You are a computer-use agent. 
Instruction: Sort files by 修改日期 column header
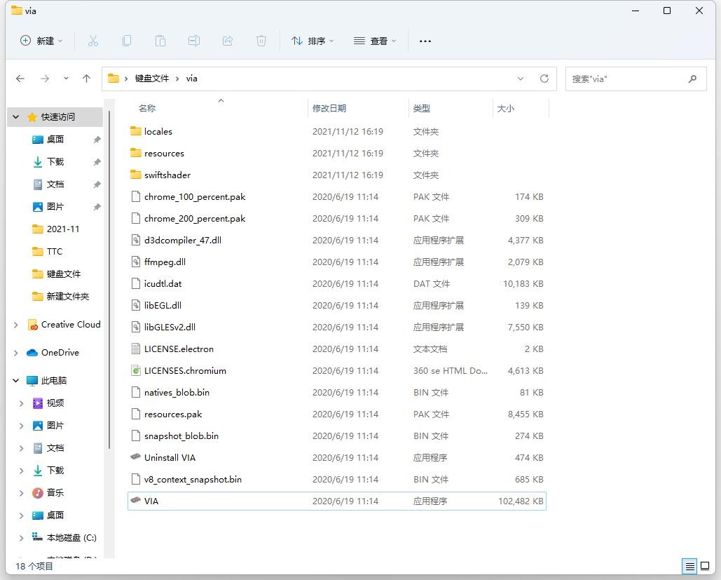point(329,109)
